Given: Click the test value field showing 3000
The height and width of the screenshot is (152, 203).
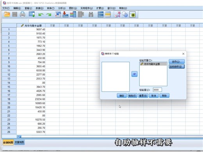Looking at the screenshot, I should click(157, 90).
